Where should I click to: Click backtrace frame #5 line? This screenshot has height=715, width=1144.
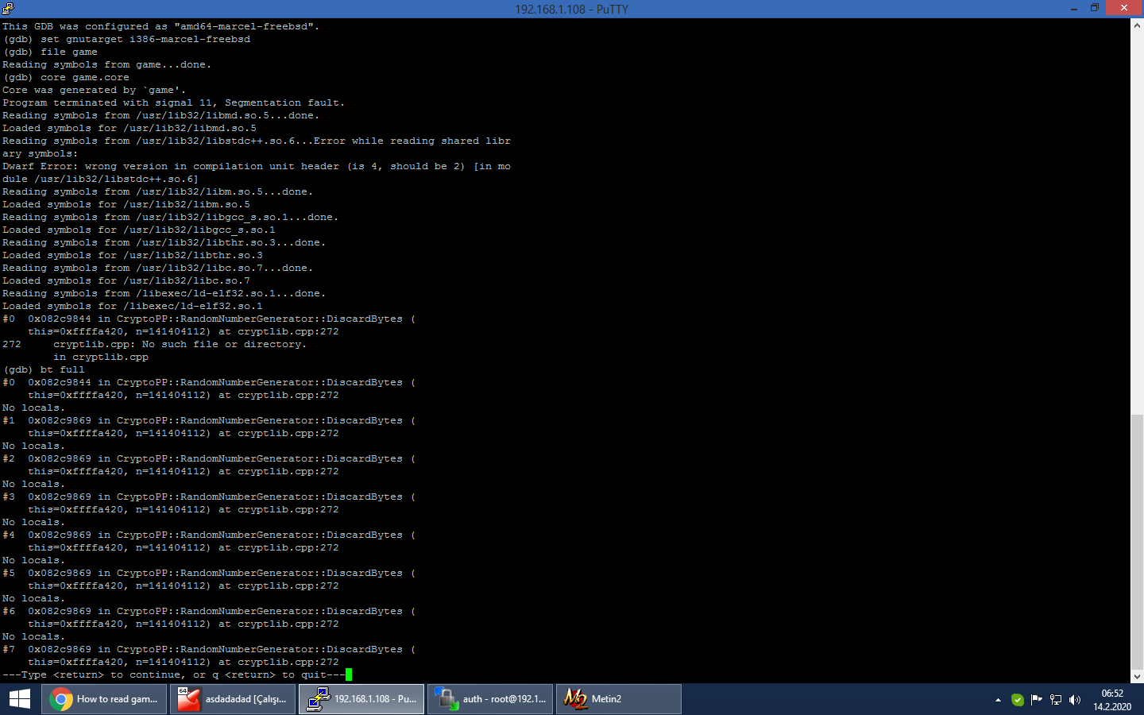click(209, 573)
